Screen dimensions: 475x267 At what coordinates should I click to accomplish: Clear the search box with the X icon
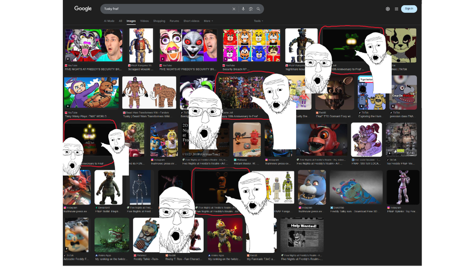[234, 9]
